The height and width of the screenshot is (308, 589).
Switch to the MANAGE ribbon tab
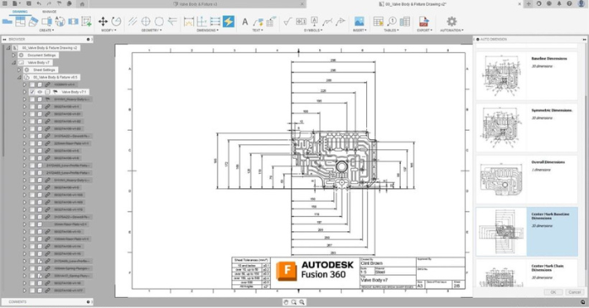49,12
